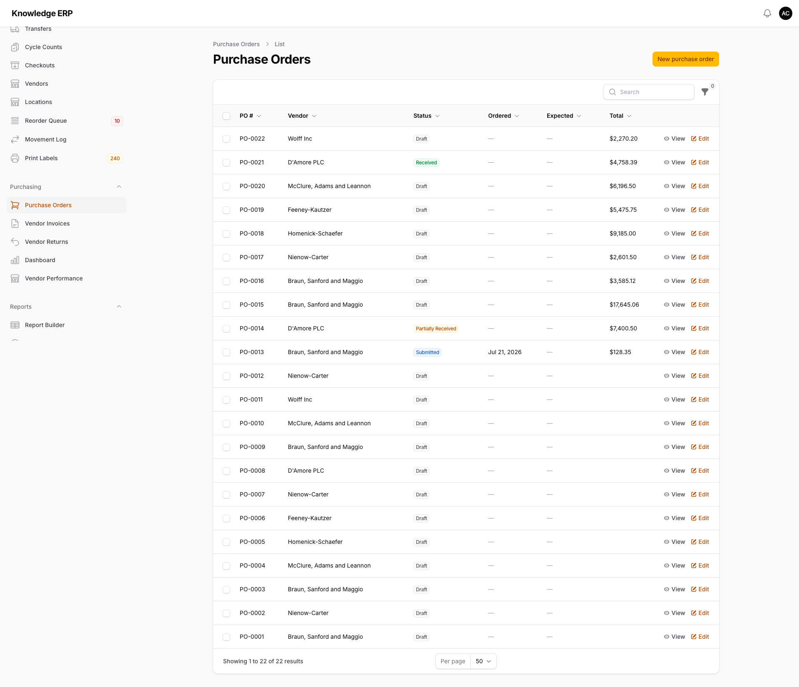Check the box for PO-0006
799x687 pixels.
pos(226,518)
